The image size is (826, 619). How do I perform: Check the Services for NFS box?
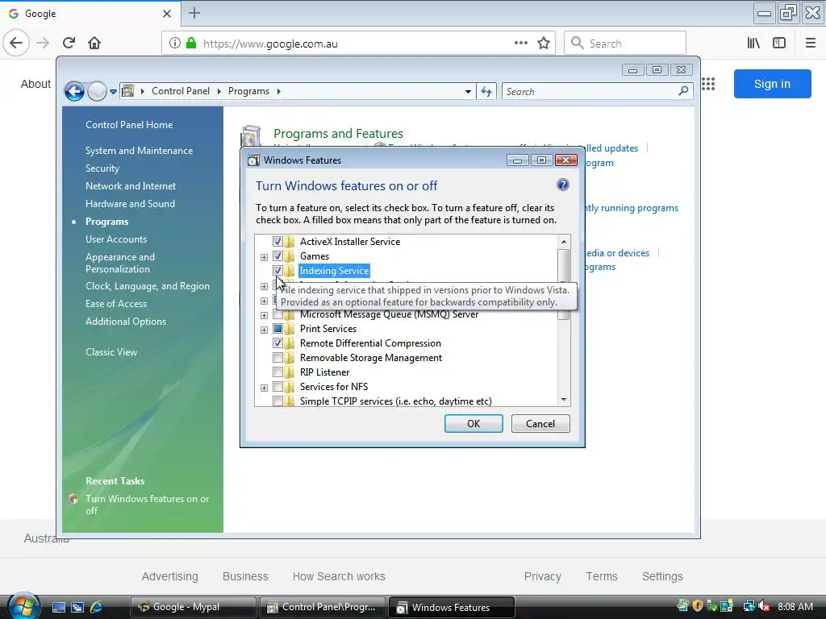(277, 387)
